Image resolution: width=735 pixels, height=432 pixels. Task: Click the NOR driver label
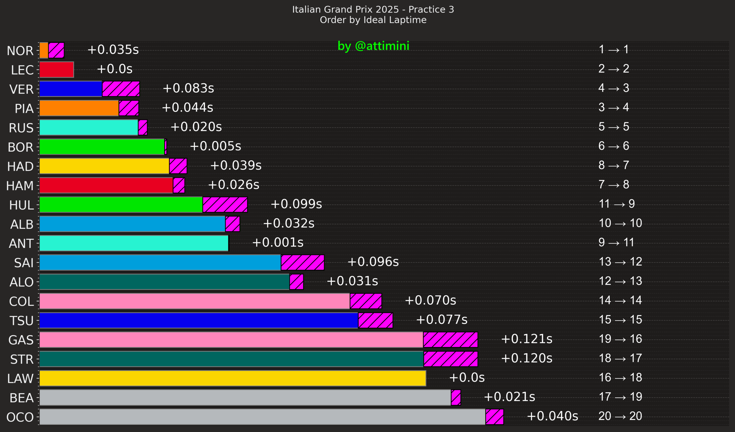[x=20, y=51]
